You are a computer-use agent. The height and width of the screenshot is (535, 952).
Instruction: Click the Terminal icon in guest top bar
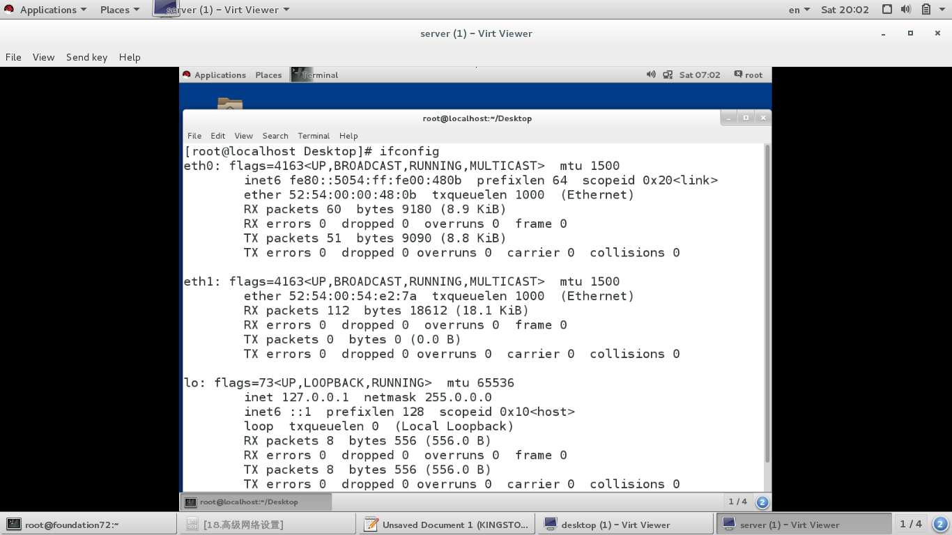point(298,75)
